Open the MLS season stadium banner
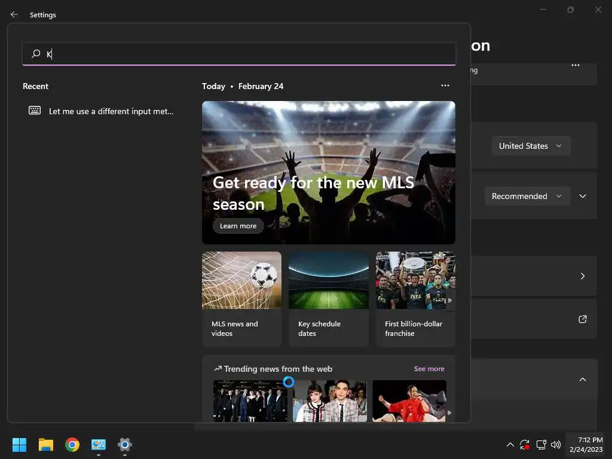This screenshot has height=459, width=612. pos(328,173)
